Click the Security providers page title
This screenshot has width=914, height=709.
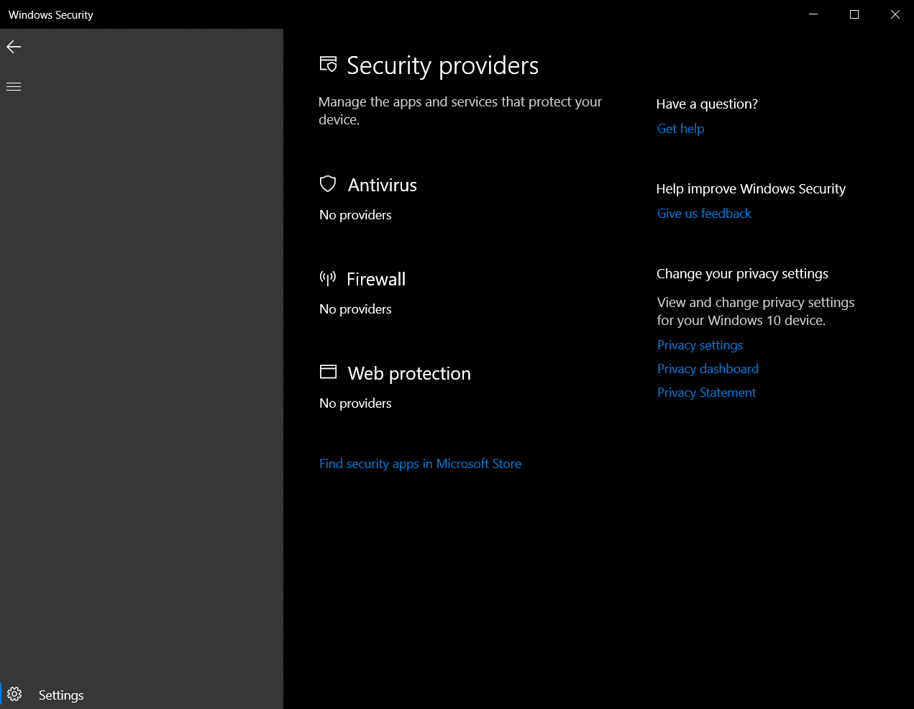pos(442,65)
